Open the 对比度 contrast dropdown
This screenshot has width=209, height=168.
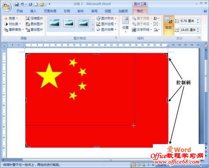(13, 24)
